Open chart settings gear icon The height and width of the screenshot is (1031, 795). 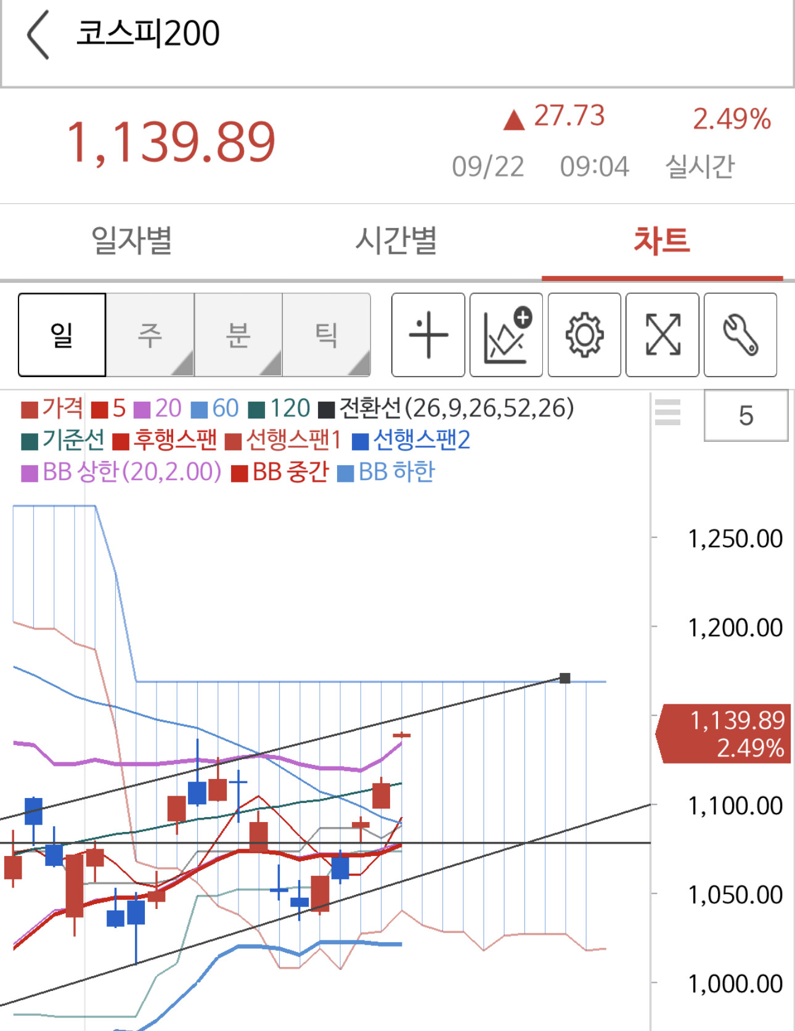pyautogui.click(x=584, y=335)
